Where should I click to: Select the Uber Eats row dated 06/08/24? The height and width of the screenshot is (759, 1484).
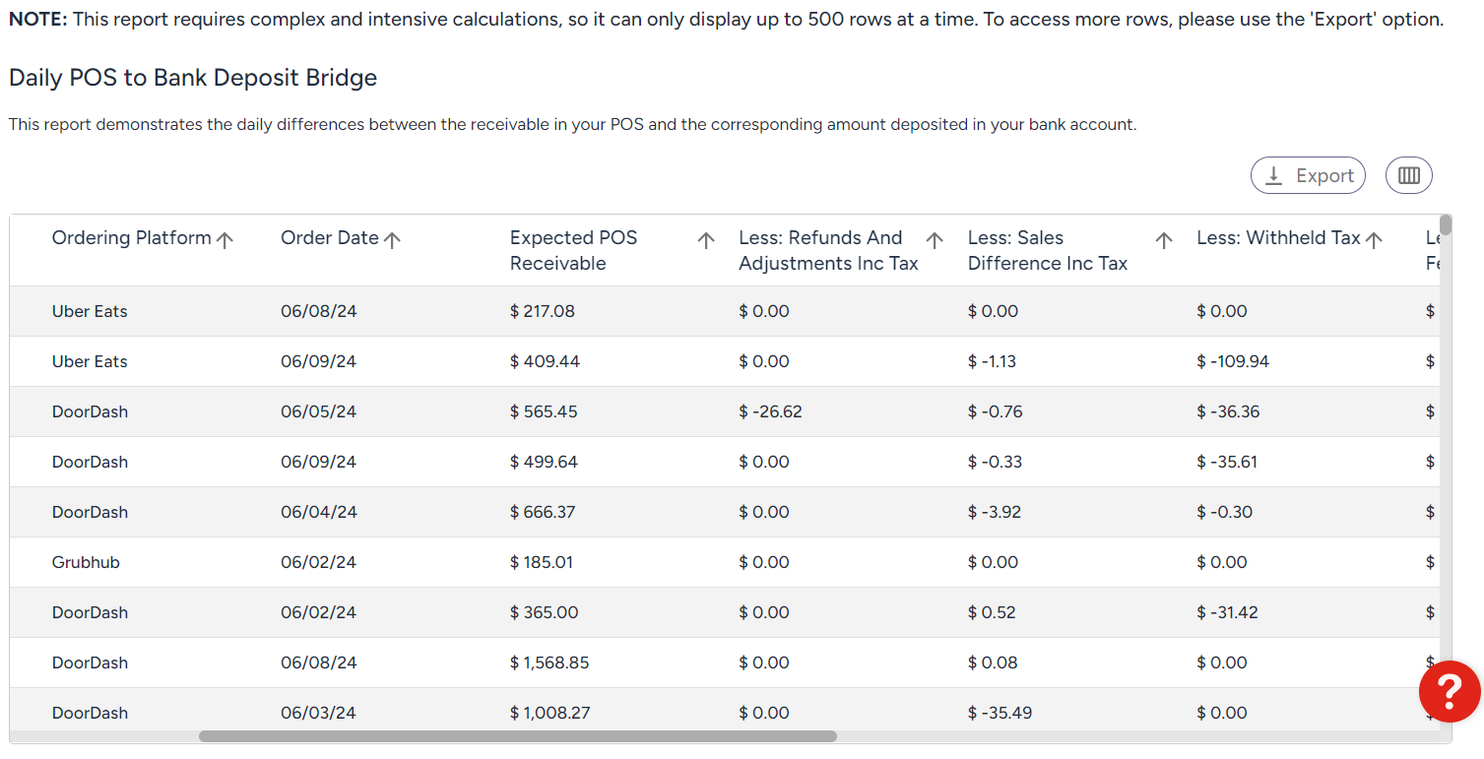(x=725, y=311)
